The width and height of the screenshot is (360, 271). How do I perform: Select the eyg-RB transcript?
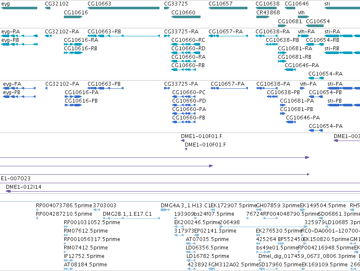point(19,44)
